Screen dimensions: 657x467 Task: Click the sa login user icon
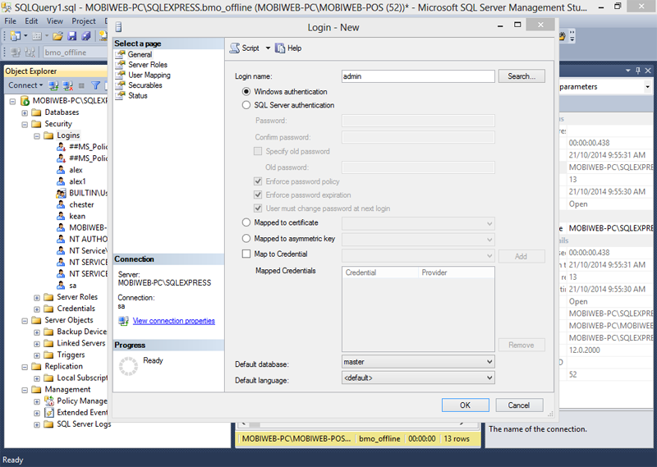(x=61, y=286)
